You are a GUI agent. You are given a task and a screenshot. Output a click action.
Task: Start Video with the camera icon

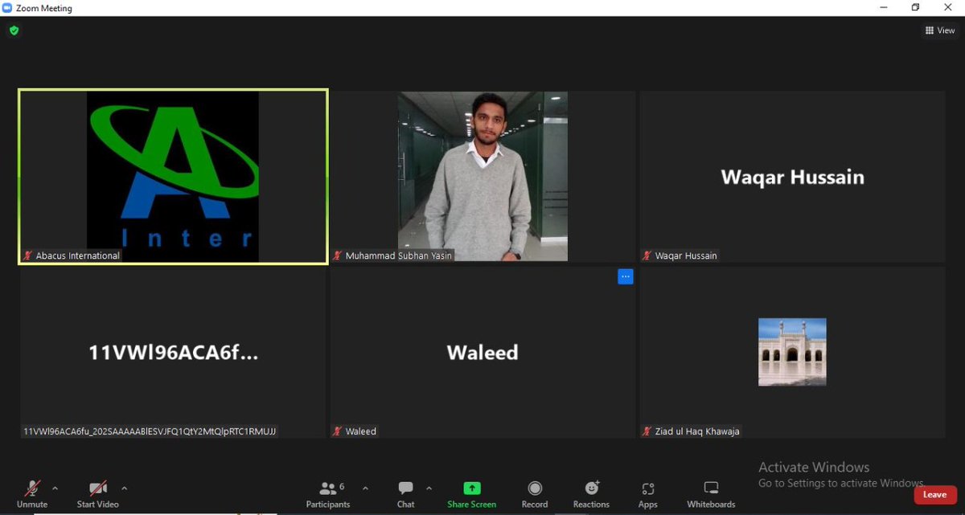pyautogui.click(x=98, y=488)
